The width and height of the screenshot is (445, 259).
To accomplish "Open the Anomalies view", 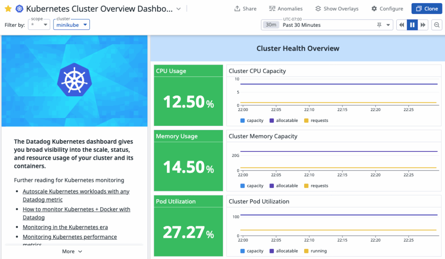I will tap(286, 9).
